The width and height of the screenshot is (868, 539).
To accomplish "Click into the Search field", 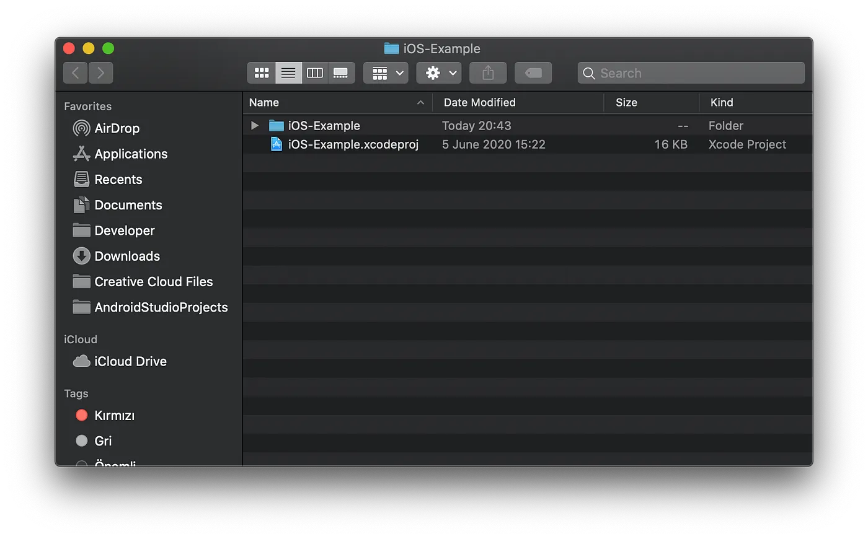I will click(691, 73).
